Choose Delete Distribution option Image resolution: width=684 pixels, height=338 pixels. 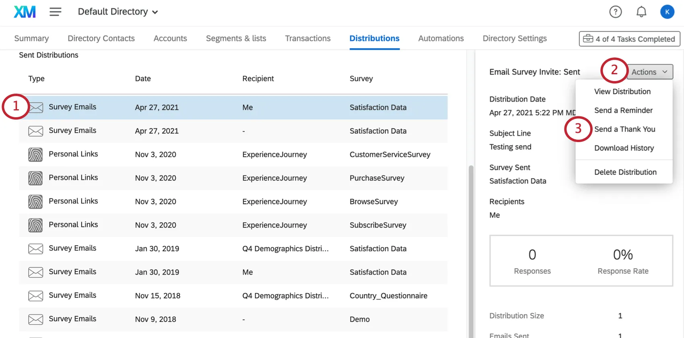pos(625,172)
